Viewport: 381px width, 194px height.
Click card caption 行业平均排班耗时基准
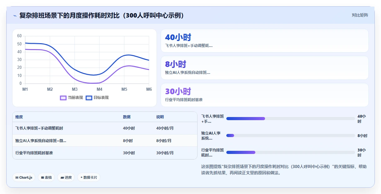point(184,100)
